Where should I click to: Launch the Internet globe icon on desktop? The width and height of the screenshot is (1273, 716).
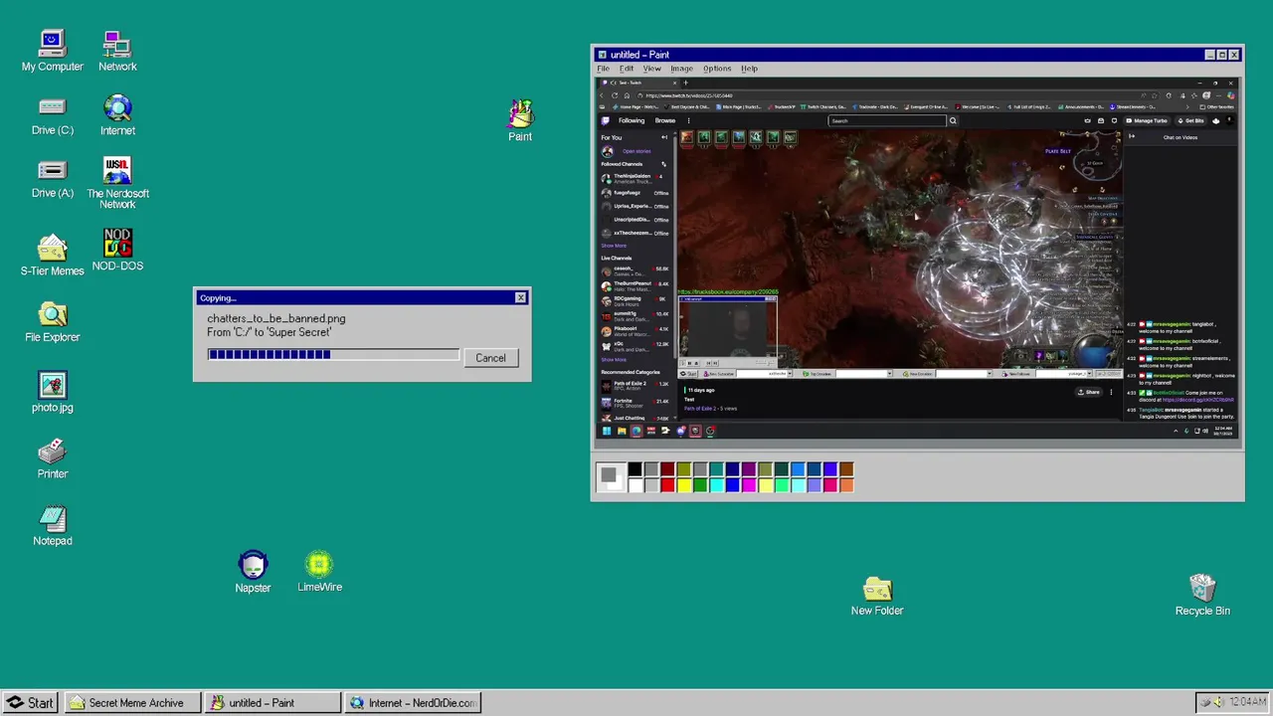click(x=117, y=115)
